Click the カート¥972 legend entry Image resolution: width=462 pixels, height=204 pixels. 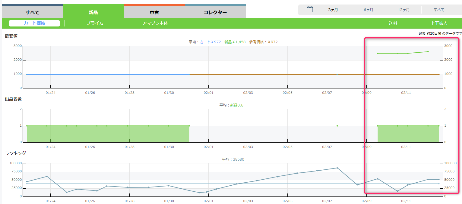coord(210,42)
